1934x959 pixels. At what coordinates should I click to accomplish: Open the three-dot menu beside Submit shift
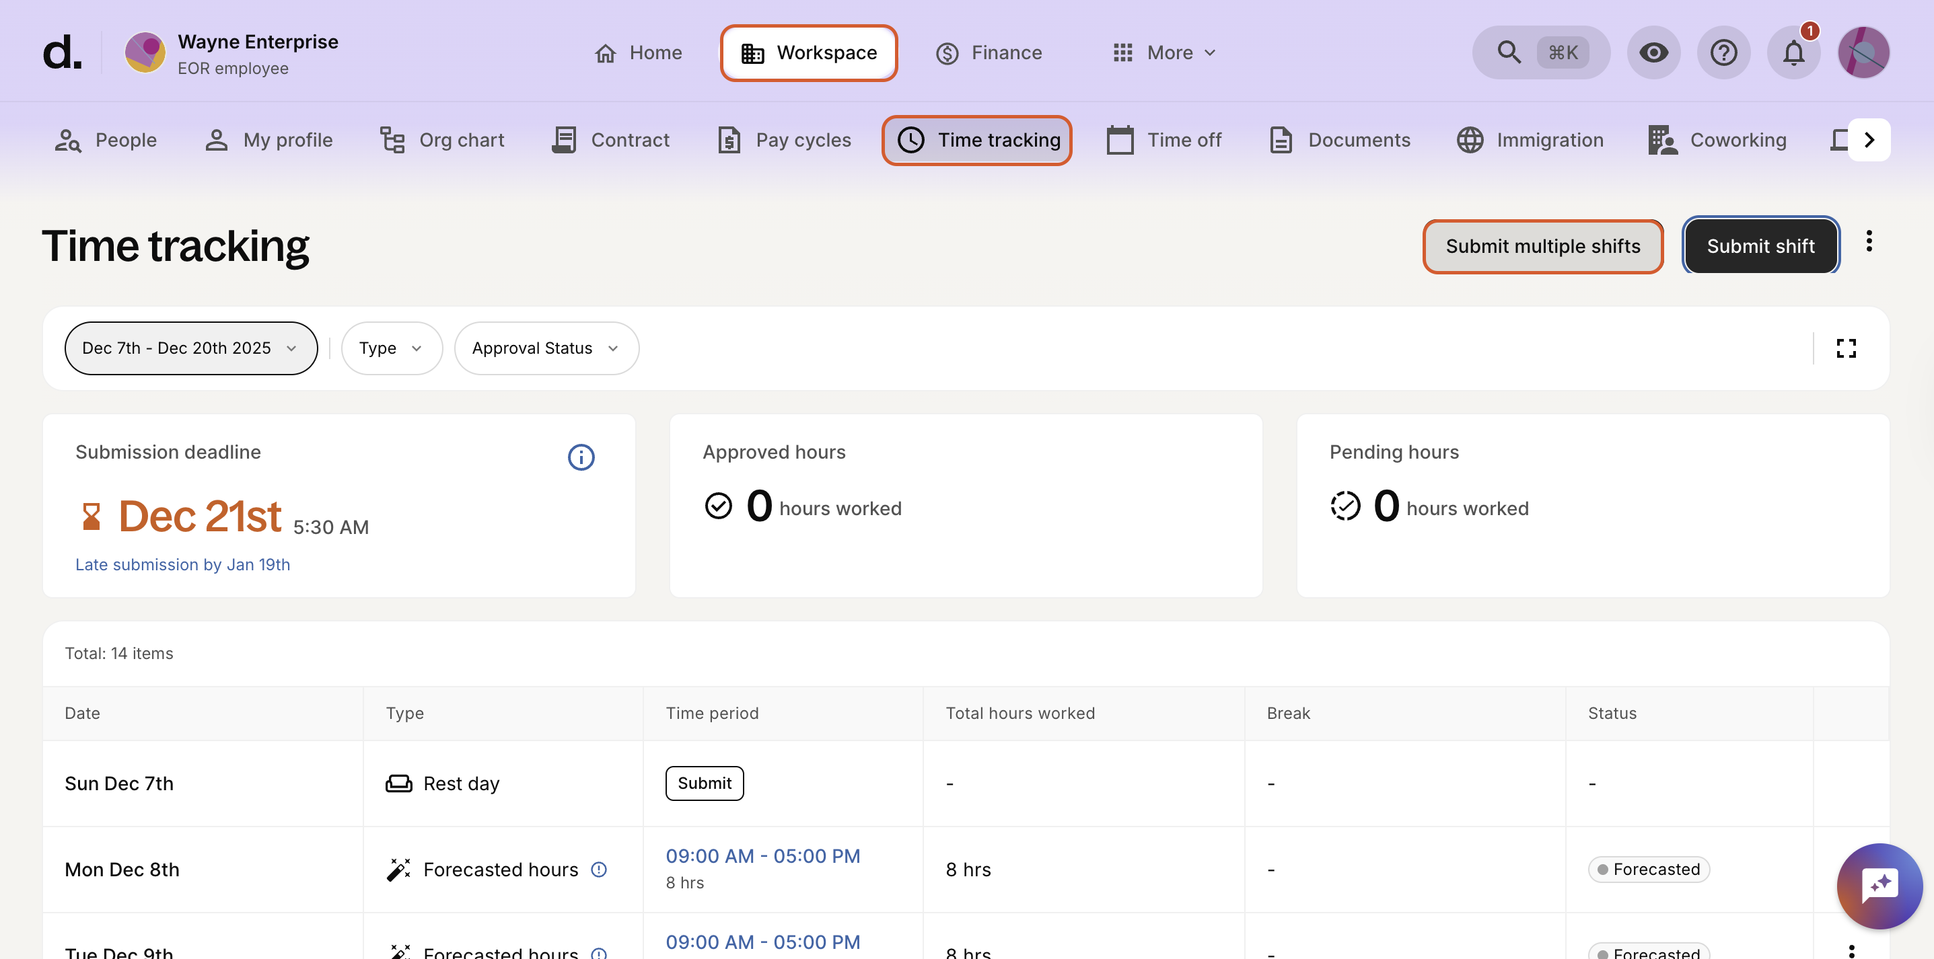[x=1869, y=241]
